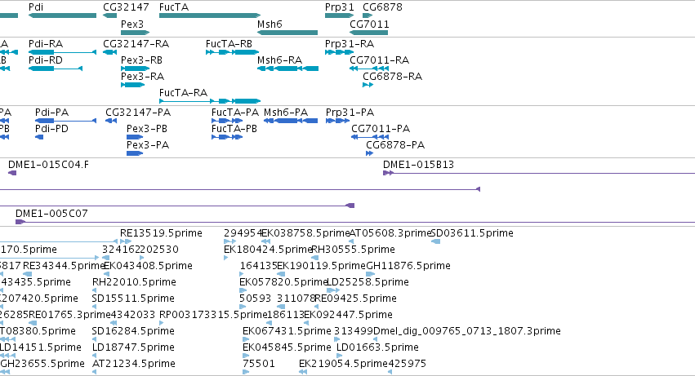Select the FucTA gene feature
Screen dimensions: 695x376
coord(210,15)
